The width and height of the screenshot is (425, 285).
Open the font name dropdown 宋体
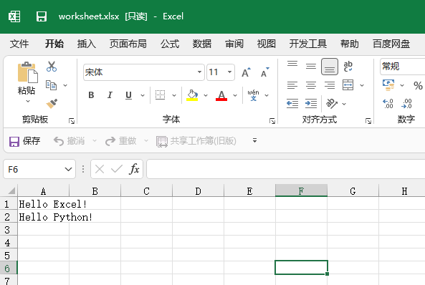[199, 72]
